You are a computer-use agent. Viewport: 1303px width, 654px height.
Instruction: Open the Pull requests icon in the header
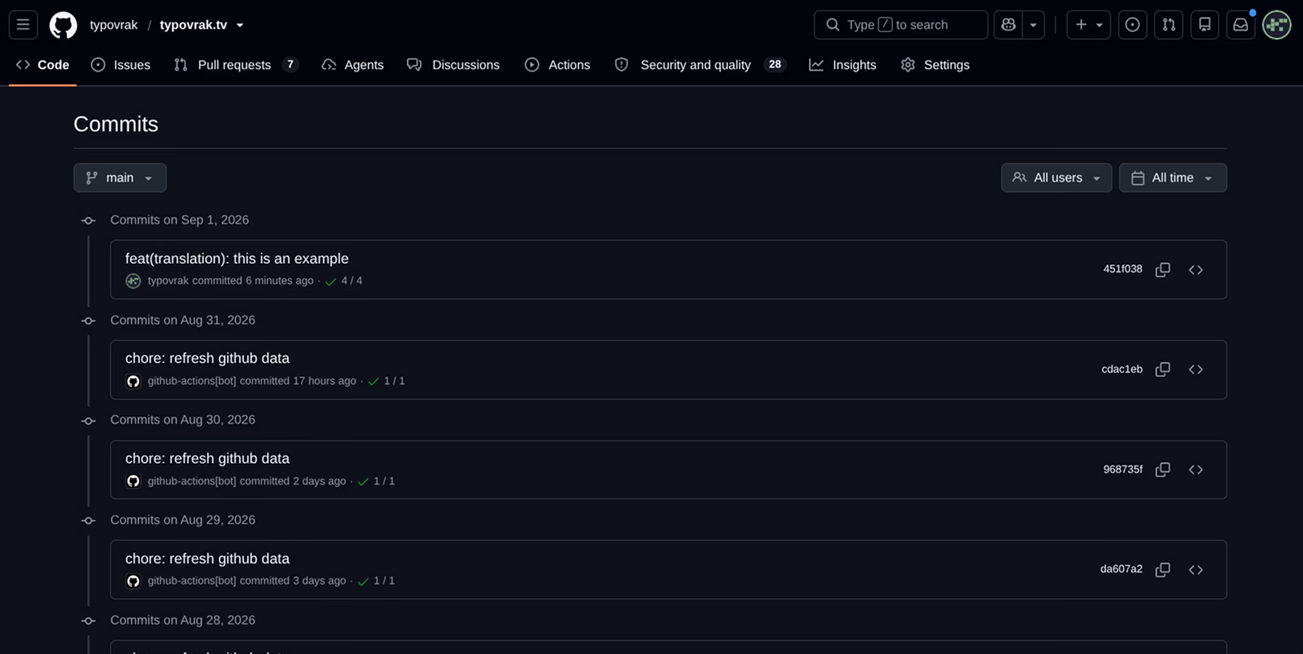(1169, 25)
